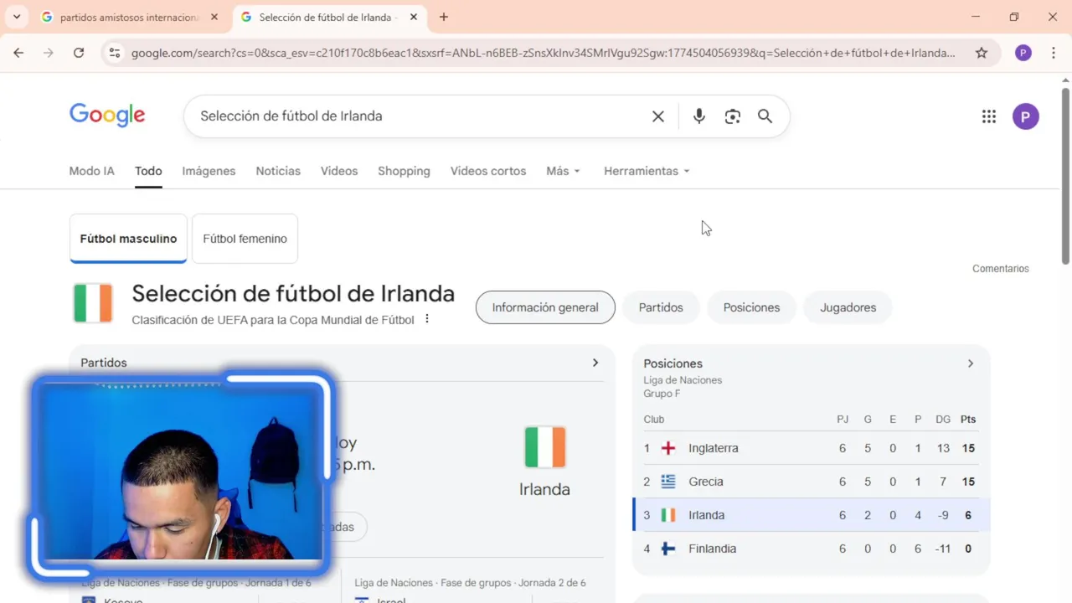The width and height of the screenshot is (1072, 603).
Task: Clear the search query with X
Action: [x=658, y=116]
